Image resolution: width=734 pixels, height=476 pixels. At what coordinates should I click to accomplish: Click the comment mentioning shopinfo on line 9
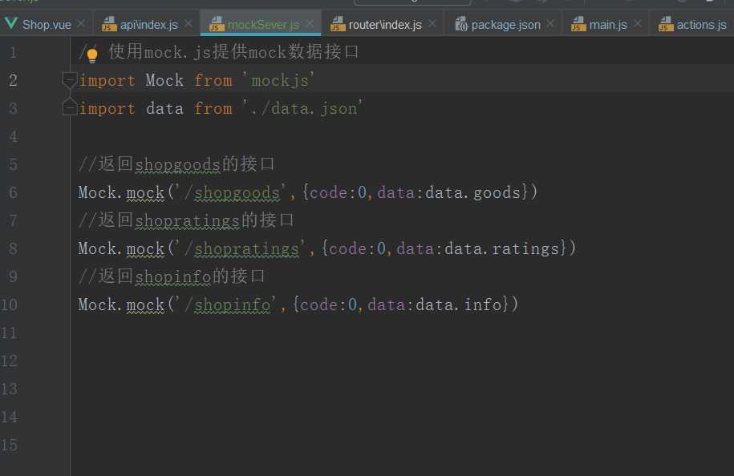(x=172, y=276)
